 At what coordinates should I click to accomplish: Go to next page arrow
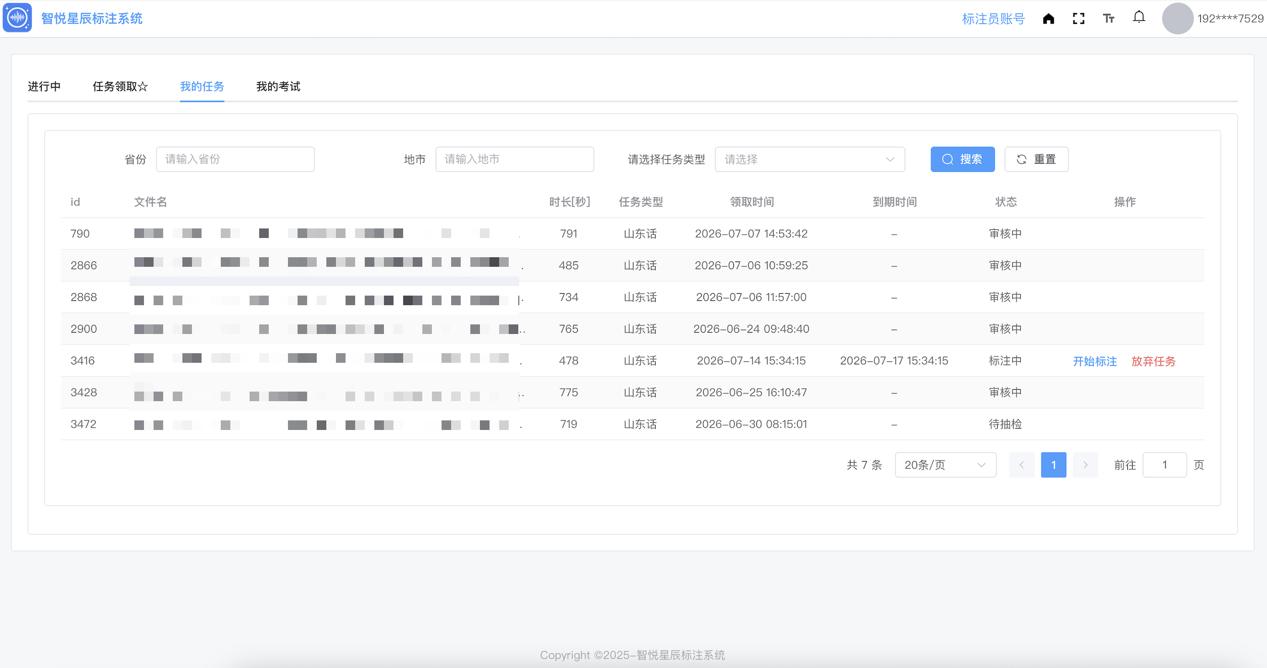click(1086, 465)
